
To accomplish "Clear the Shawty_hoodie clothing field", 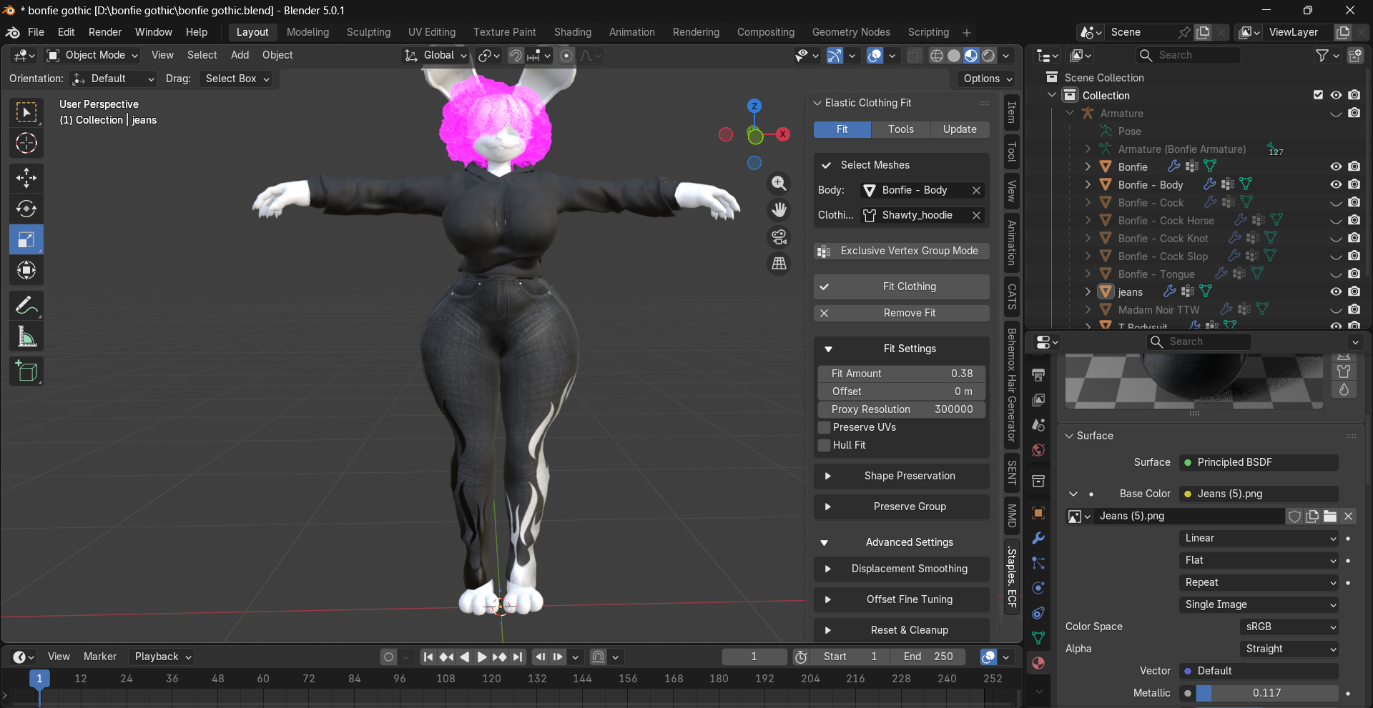I will 976,215.
